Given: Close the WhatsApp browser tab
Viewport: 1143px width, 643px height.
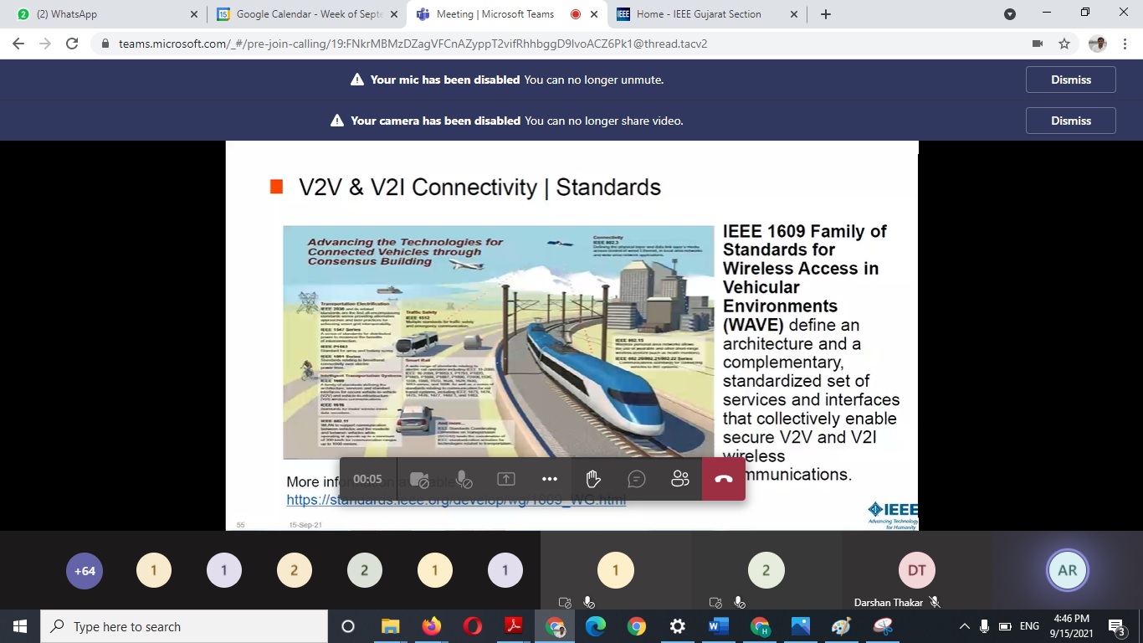Looking at the screenshot, I should pyautogui.click(x=193, y=14).
